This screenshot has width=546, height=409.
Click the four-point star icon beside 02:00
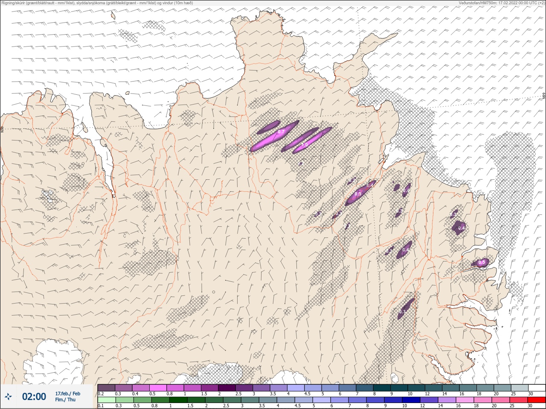pyautogui.click(x=8, y=397)
